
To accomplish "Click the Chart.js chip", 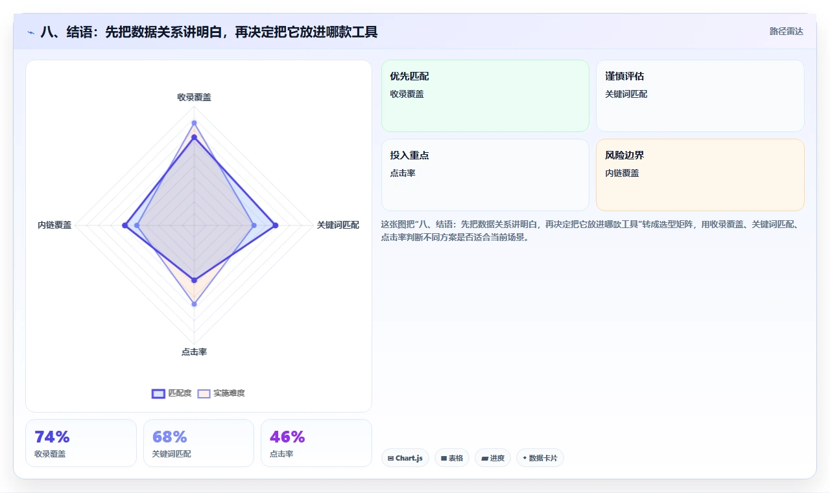I will click(405, 458).
